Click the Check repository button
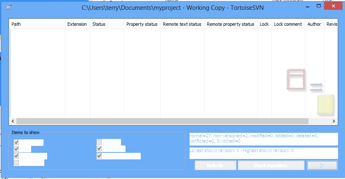The image size is (345, 179). coord(271,166)
